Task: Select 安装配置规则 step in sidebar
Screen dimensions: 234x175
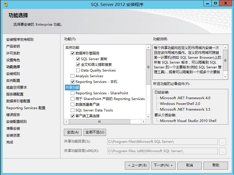Action: coord(17,122)
